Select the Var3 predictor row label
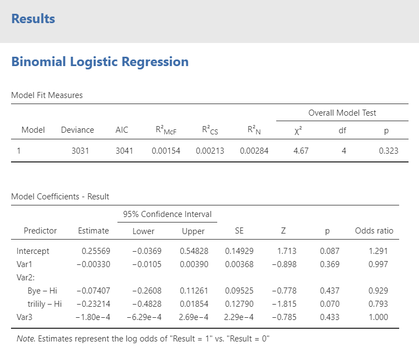 (x=25, y=317)
